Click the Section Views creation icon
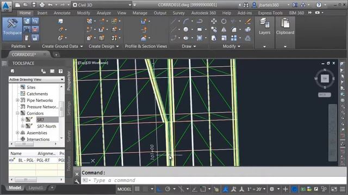This screenshot has height=195, width=348. [144, 38]
